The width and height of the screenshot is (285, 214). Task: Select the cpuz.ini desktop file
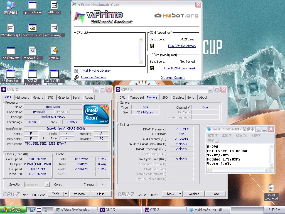(54, 53)
